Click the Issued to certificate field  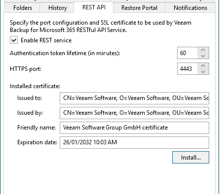tap(134, 98)
